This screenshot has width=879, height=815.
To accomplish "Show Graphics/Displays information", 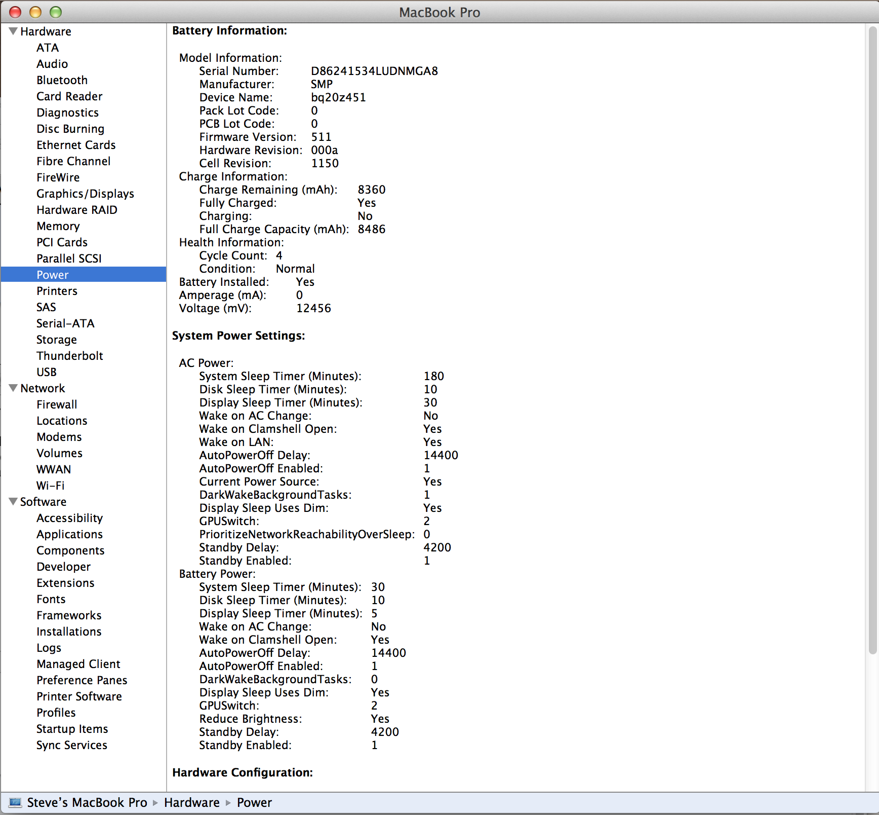I will tap(85, 194).
